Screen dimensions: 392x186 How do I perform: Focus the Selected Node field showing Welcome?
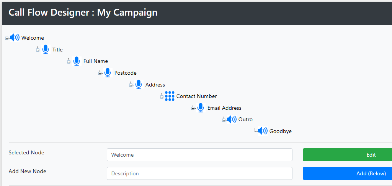tap(199, 155)
